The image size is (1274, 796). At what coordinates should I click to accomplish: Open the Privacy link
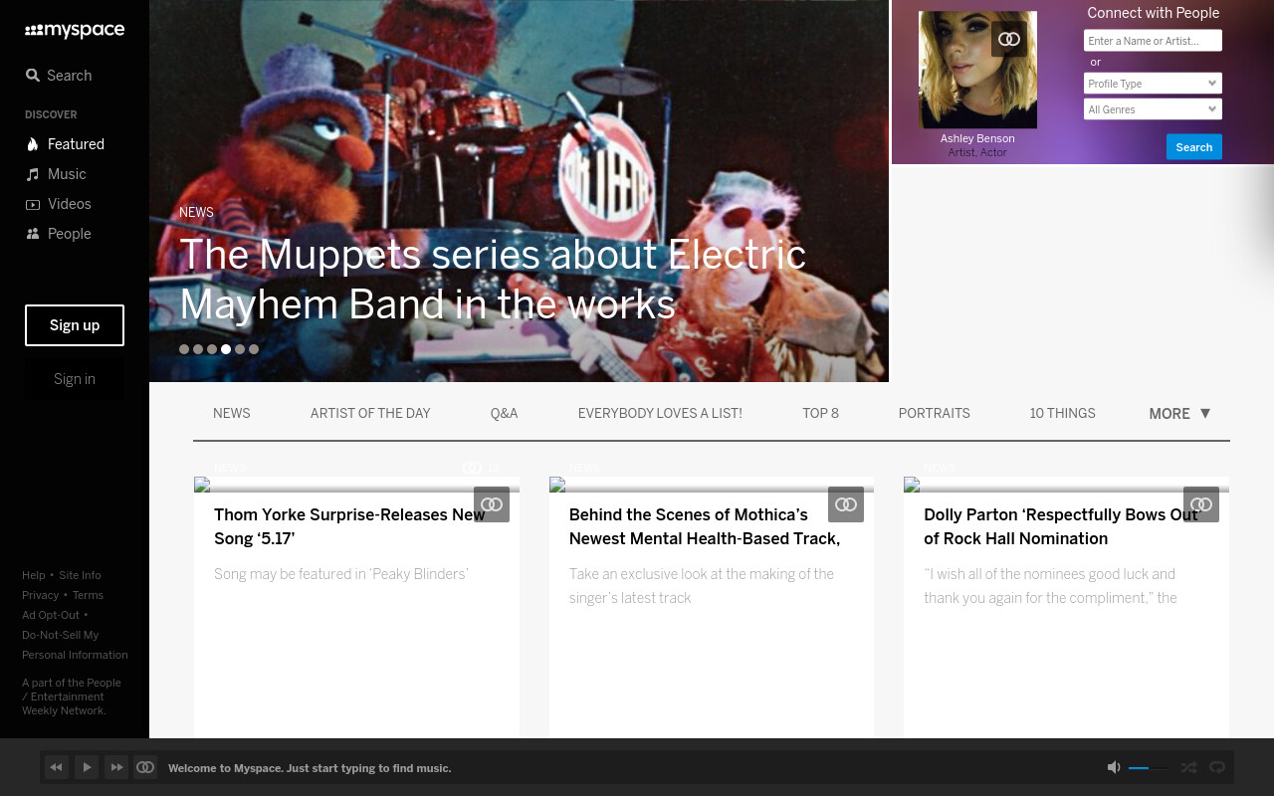click(41, 595)
